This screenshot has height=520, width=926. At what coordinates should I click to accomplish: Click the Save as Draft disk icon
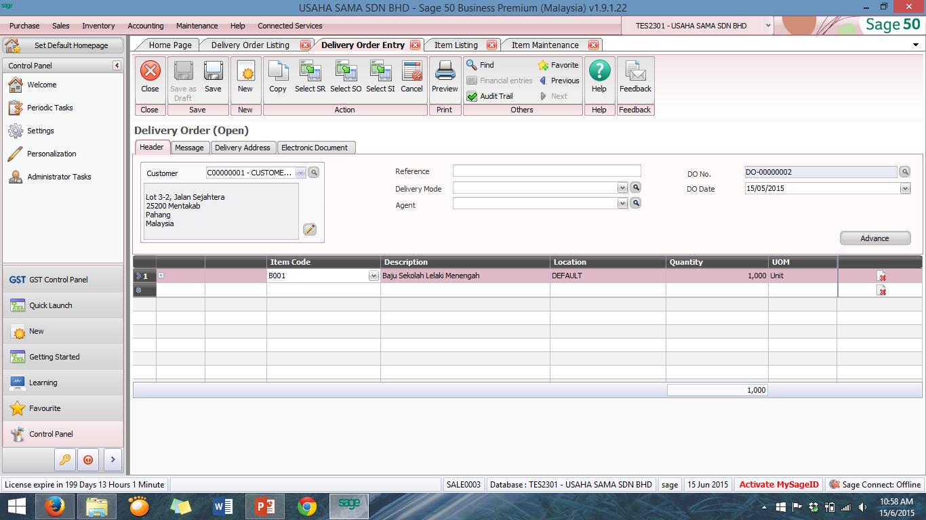pos(183,70)
